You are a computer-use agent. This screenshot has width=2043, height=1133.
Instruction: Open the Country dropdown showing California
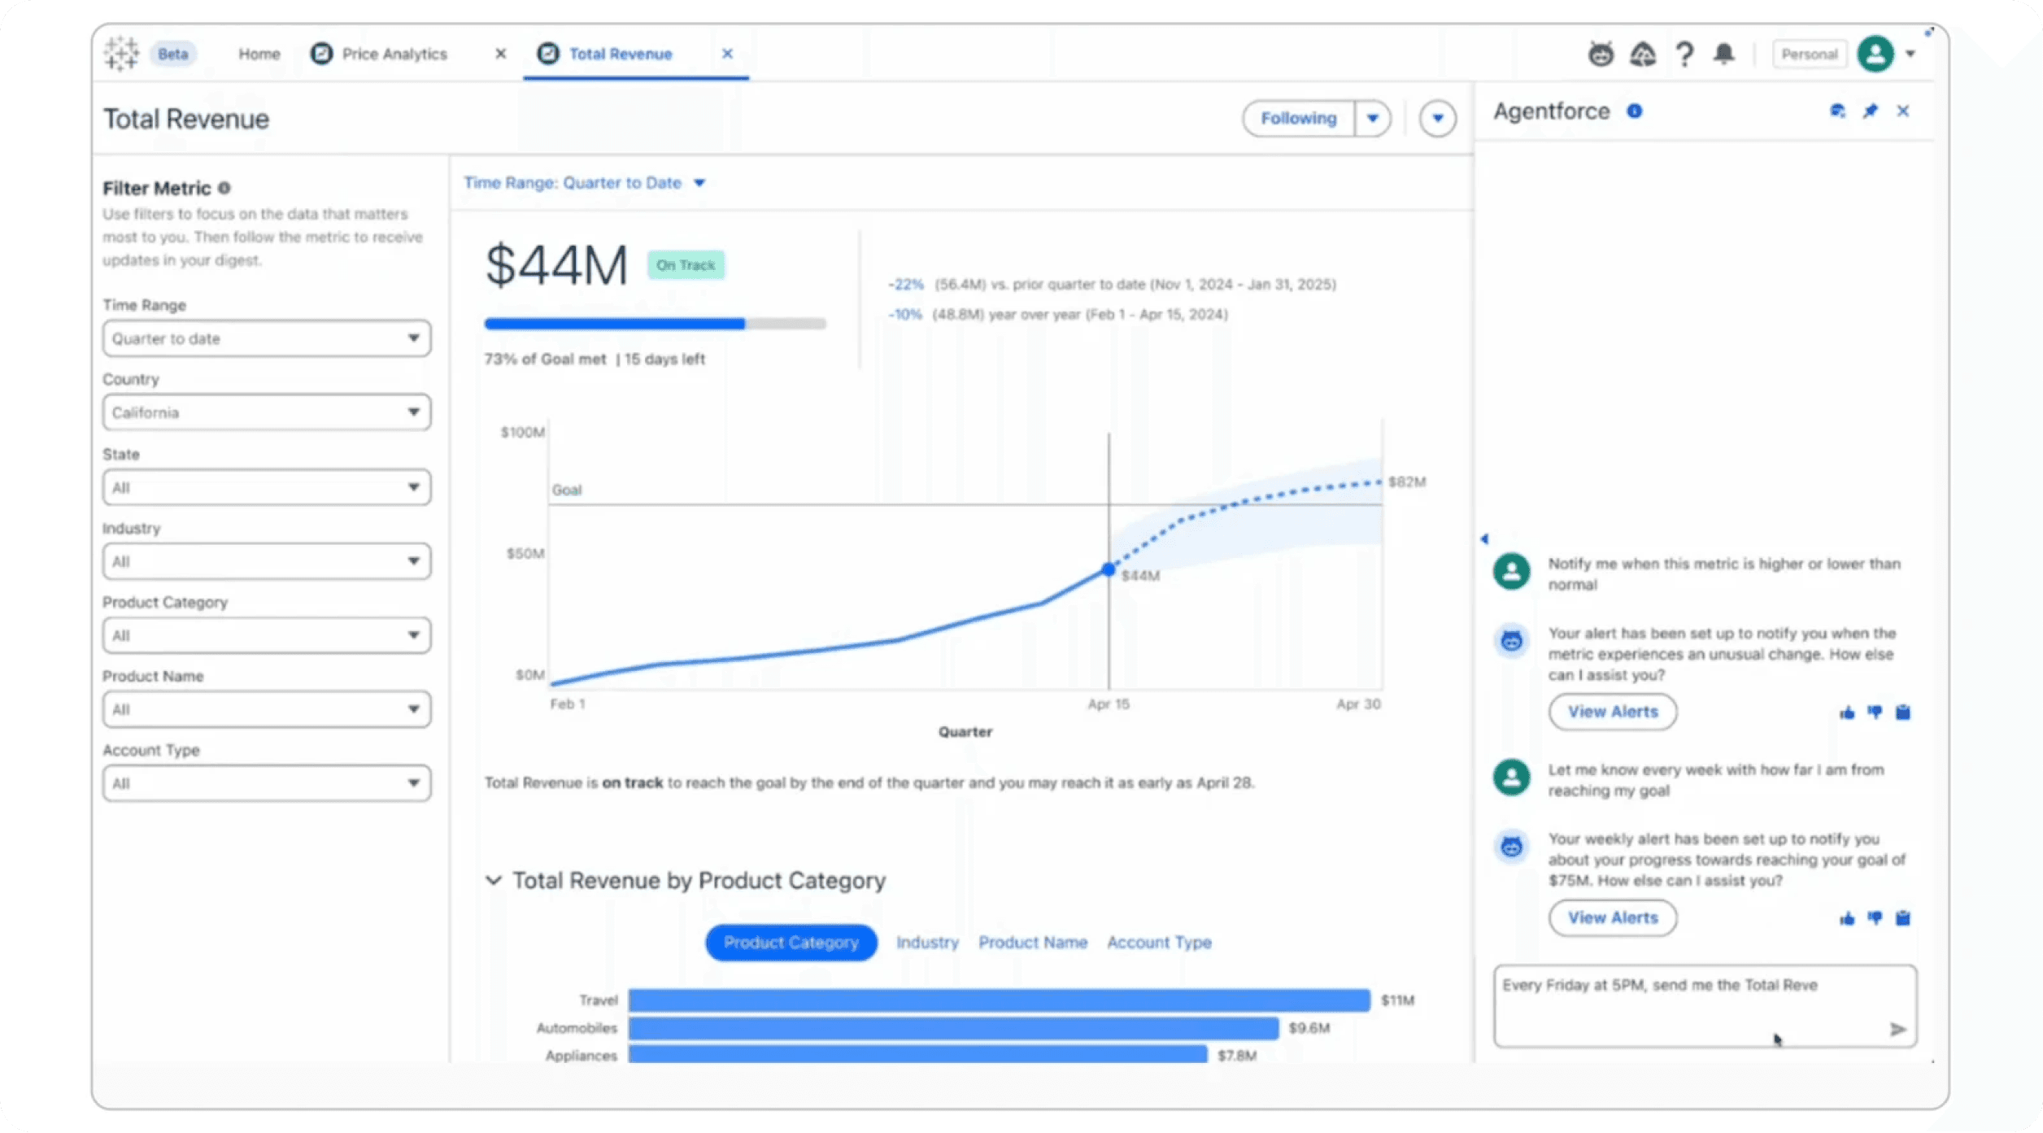(x=266, y=413)
